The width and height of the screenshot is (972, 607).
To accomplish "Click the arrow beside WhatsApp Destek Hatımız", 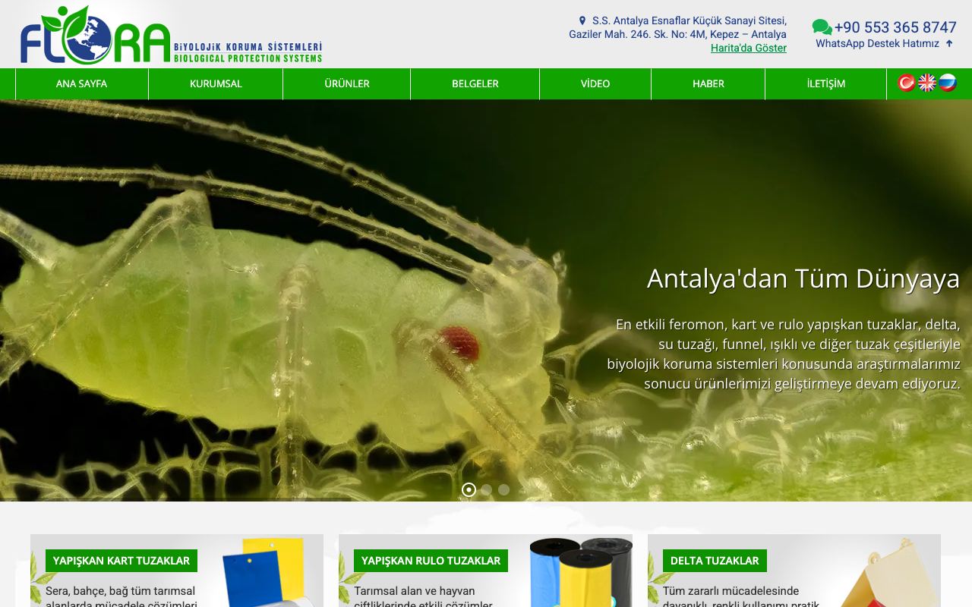I will coord(949,43).
